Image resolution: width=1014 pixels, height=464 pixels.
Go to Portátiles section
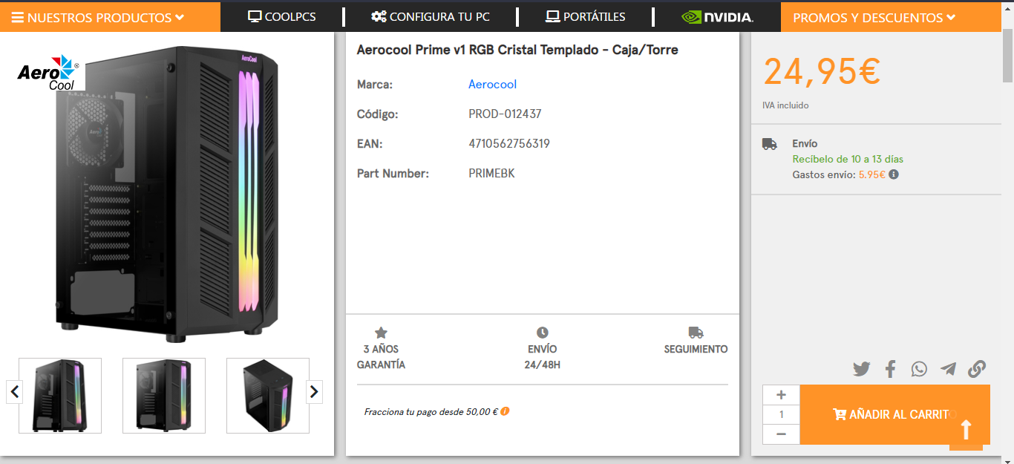[585, 17]
